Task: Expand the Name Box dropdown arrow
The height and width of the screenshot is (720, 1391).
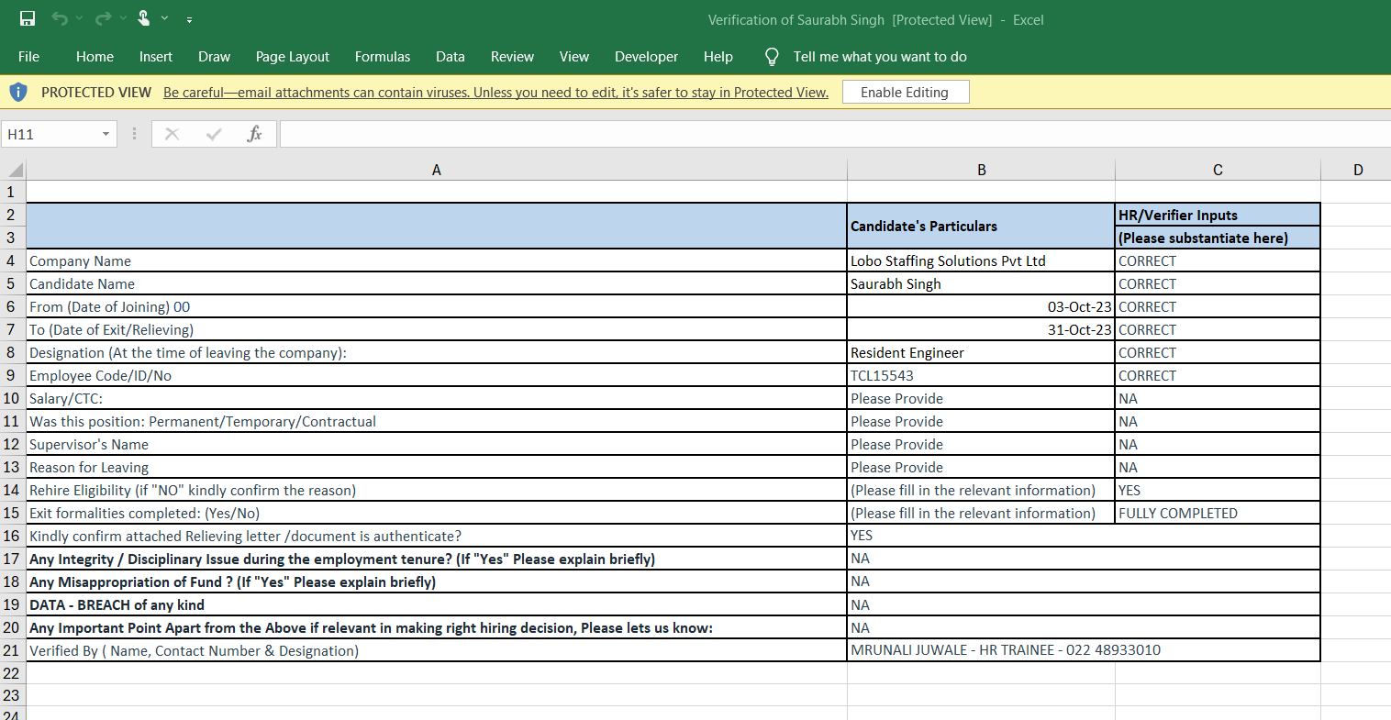Action: [106, 134]
